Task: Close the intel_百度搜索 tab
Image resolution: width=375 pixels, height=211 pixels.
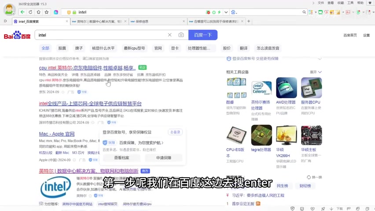Action: point(67,21)
